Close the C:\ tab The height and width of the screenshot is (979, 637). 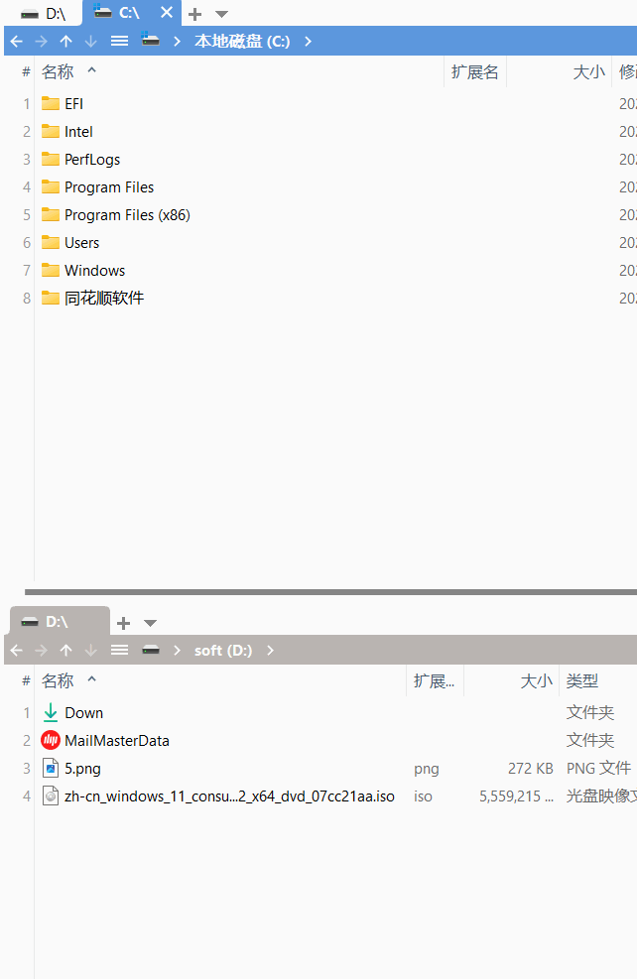[166, 13]
